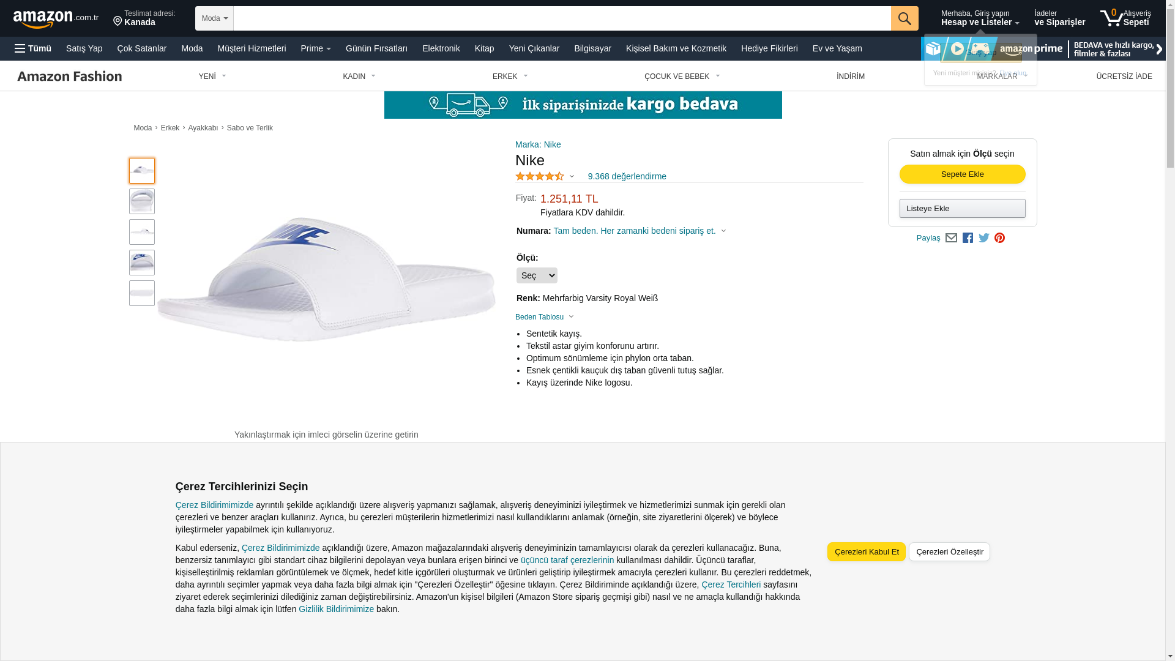Screen dimensions: 1175x661
Task: Share the product on Pinterest
Action: (999, 237)
